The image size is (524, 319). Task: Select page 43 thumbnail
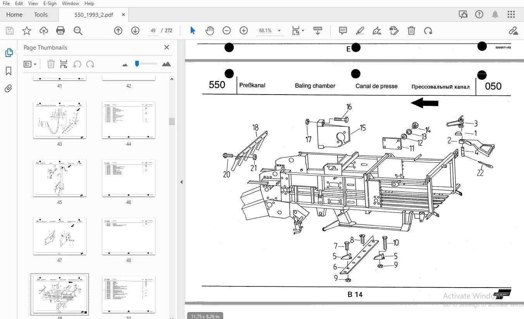60,120
